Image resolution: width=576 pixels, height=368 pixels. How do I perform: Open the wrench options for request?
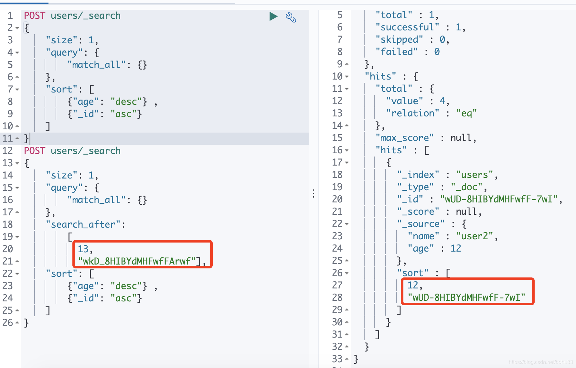pyautogui.click(x=291, y=17)
